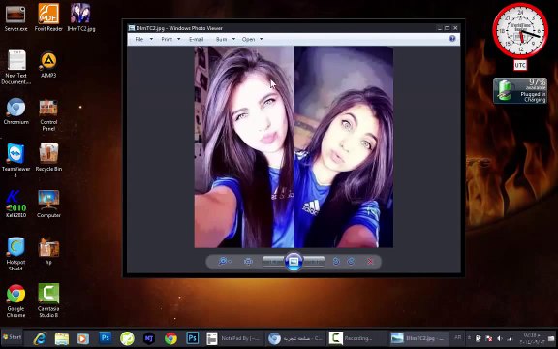Click the blue help icon in Photo Viewer
The image size is (558, 349).
452,39
